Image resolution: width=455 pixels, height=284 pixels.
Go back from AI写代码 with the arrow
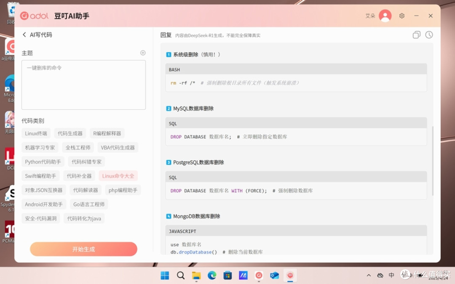tap(24, 35)
